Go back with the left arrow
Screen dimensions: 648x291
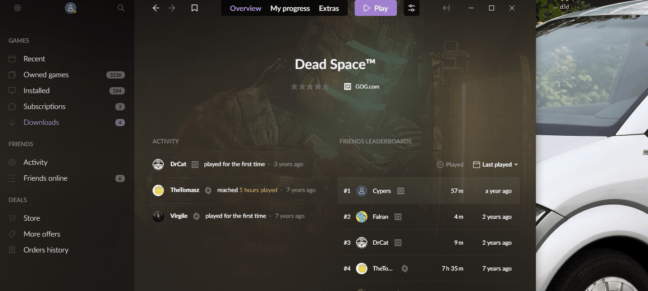156,8
